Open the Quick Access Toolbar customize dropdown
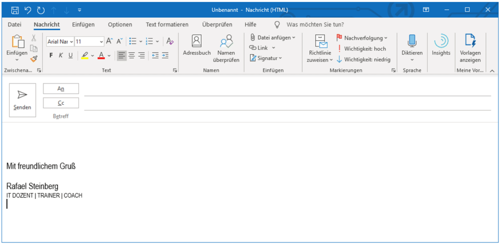 [80, 10]
